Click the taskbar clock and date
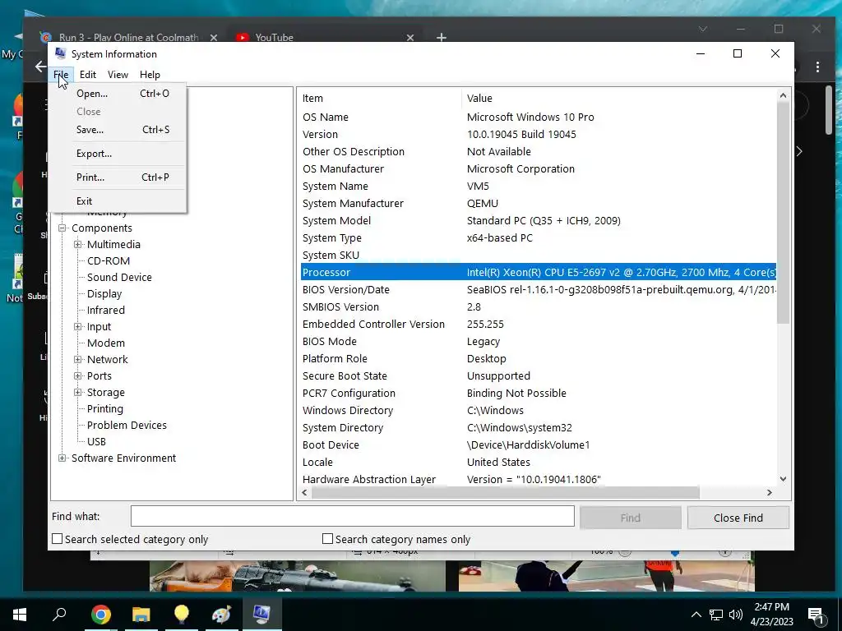This screenshot has width=842, height=631. (x=771, y=615)
